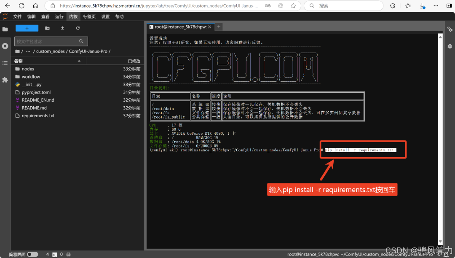Open the 编辑 menu
Viewport: 455px width, 258px height.
31,16
